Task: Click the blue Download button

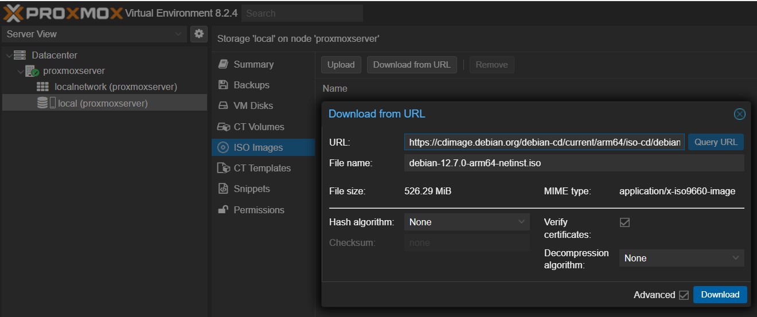Action: click(x=720, y=295)
